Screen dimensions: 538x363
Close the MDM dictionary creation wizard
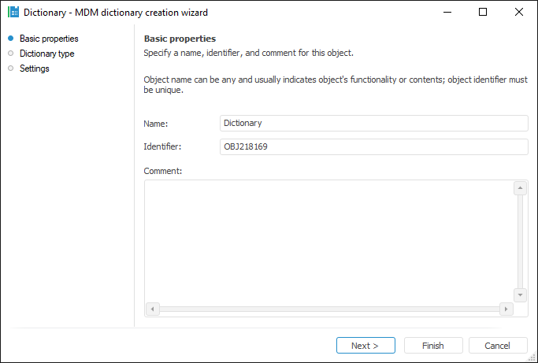pyautogui.click(x=519, y=13)
